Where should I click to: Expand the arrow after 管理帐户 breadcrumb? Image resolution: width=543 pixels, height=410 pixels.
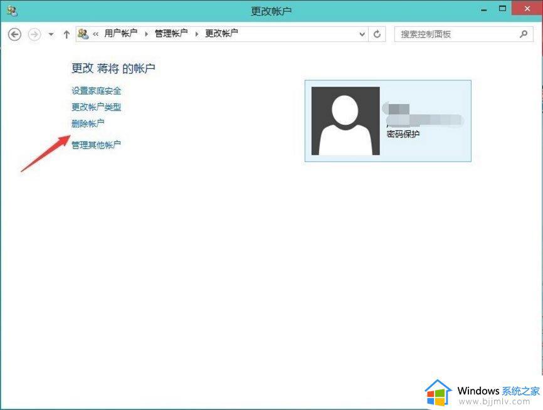(197, 34)
